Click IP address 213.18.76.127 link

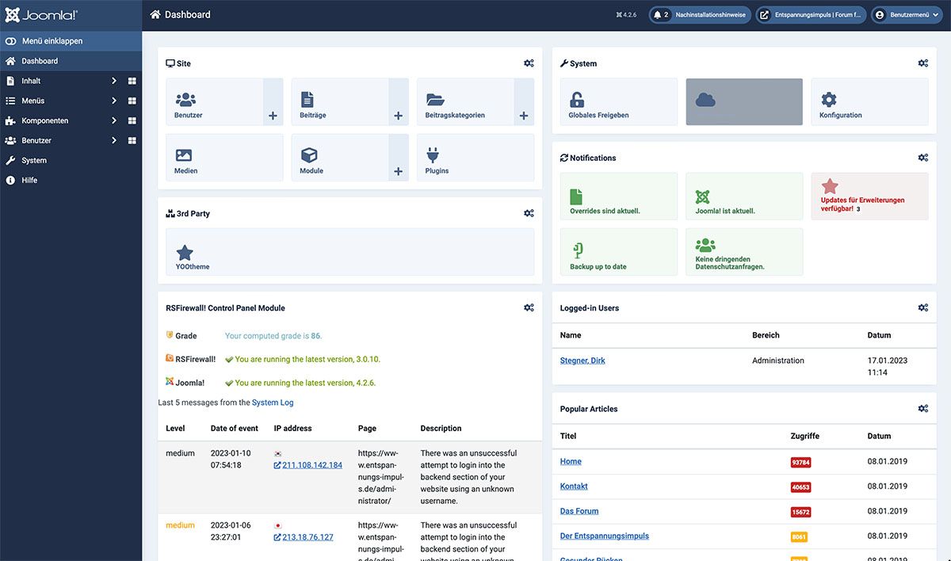[x=307, y=537]
